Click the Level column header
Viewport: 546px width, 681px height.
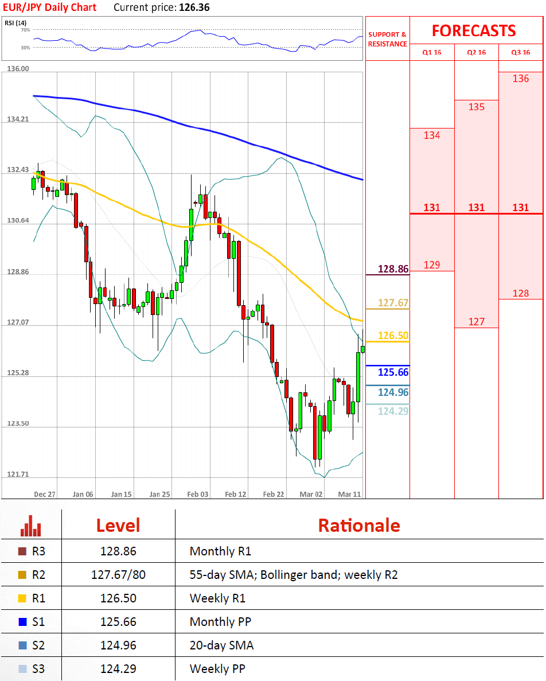(118, 526)
